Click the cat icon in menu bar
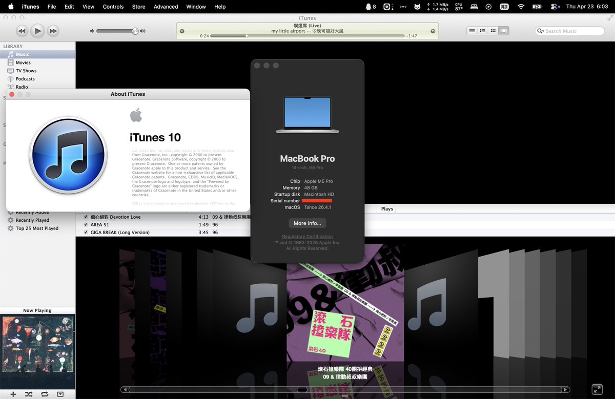Image resolution: width=615 pixels, height=399 pixels. (x=418, y=7)
